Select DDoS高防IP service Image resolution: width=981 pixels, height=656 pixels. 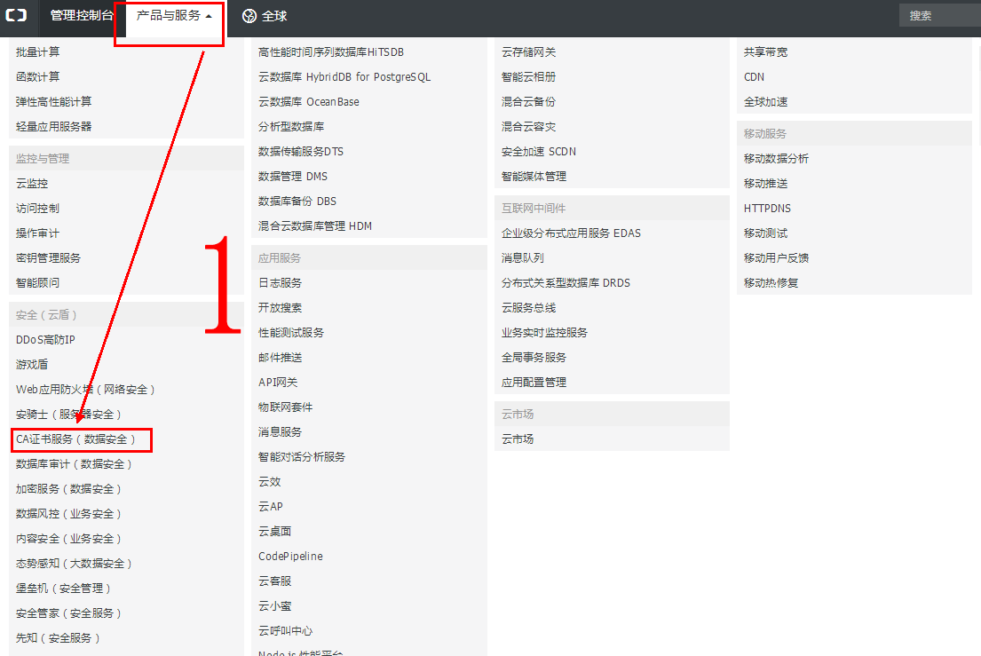click(x=45, y=340)
